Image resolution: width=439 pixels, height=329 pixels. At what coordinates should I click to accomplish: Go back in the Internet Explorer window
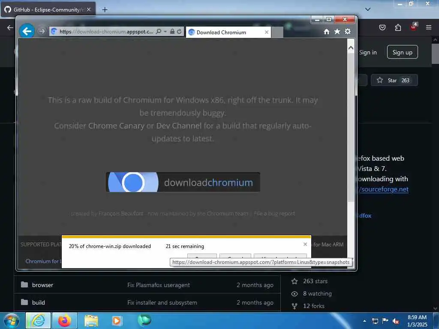click(x=27, y=31)
